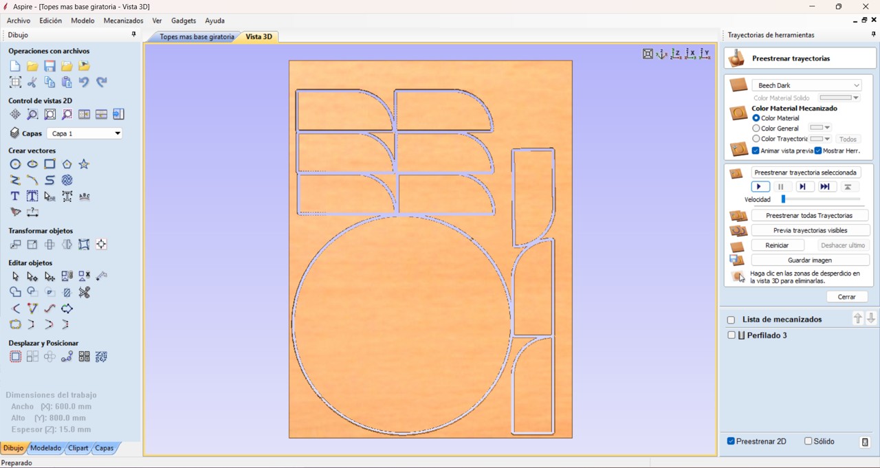Click the Draw Circle vector tool
Screen dimensions: 880x468
[15, 164]
